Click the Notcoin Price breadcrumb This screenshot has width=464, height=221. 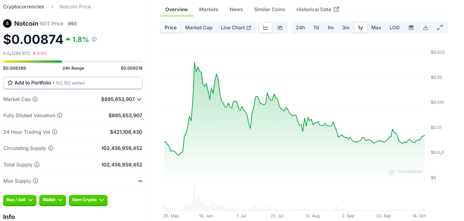[75, 7]
